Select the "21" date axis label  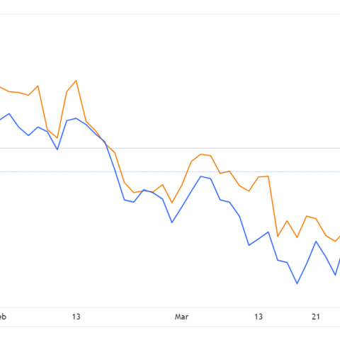(x=316, y=317)
